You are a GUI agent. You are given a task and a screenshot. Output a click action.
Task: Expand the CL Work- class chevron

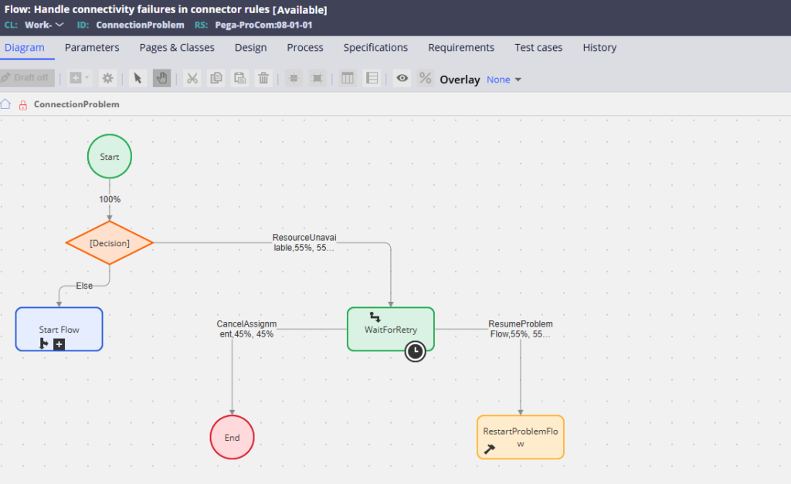point(59,25)
